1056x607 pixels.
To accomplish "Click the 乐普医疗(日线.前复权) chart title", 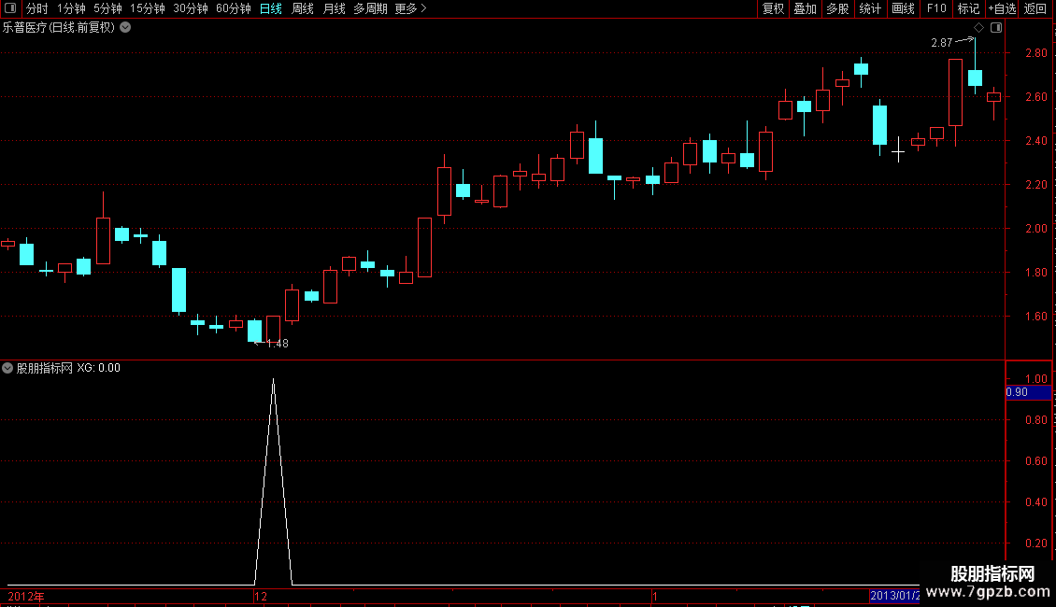I will (59, 28).
